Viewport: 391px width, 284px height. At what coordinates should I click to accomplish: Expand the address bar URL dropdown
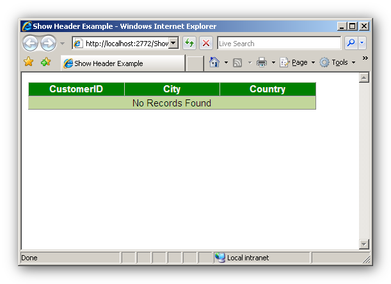(173, 44)
